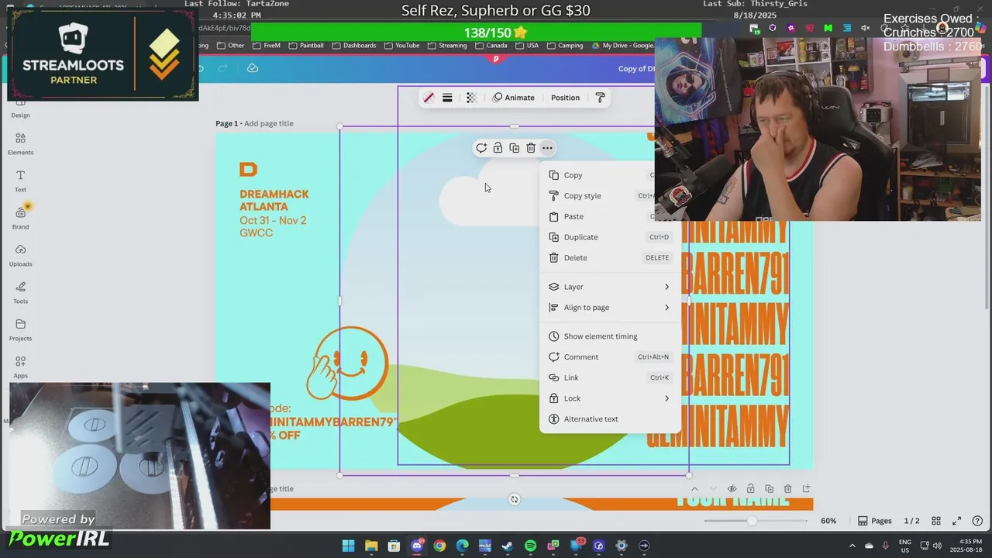Screen dimensions: 992x558
Task: Open Google Chrome from the taskbar
Action: [439, 546]
